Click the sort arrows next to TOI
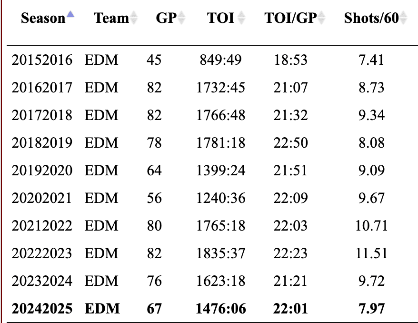 pos(241,19)
